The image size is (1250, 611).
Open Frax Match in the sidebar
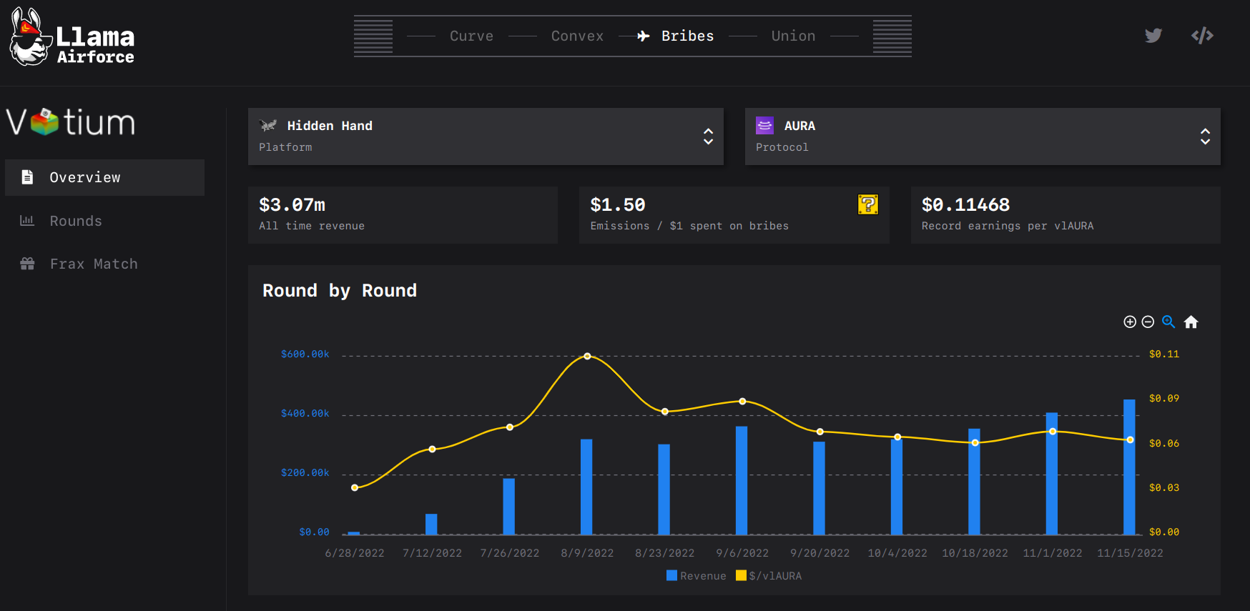tap(104, 264)
